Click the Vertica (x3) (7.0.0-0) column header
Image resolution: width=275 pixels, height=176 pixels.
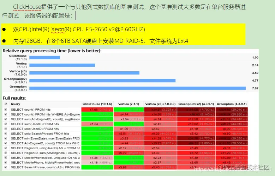[160, 104]
